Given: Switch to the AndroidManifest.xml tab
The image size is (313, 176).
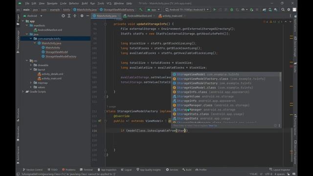Looking at the screenshot, I should (x=139, y=16).
